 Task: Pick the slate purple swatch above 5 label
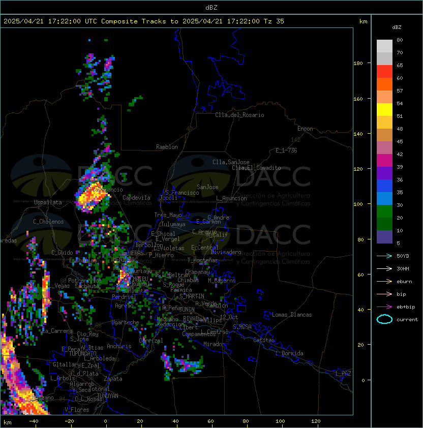pyautogui.click(x=384, y=237)
